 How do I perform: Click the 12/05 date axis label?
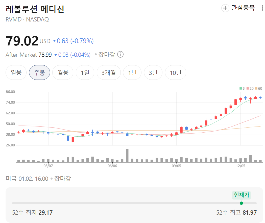tap(240, 166)
